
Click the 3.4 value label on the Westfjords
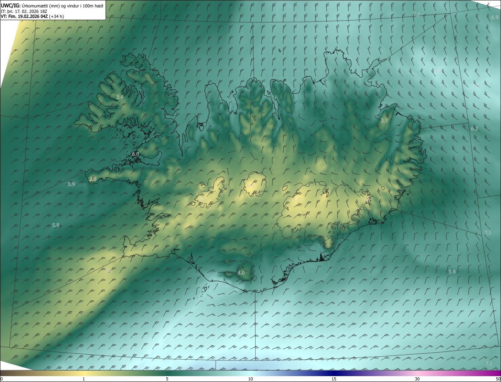pyautogui.click(x=119, y=97)
